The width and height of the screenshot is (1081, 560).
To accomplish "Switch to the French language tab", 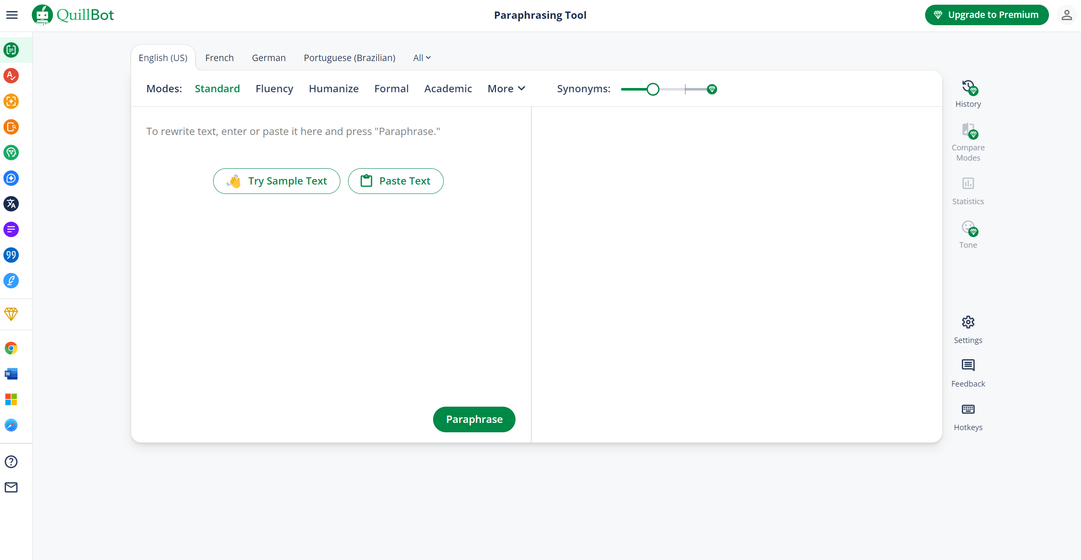I will [x=219, y=58].
